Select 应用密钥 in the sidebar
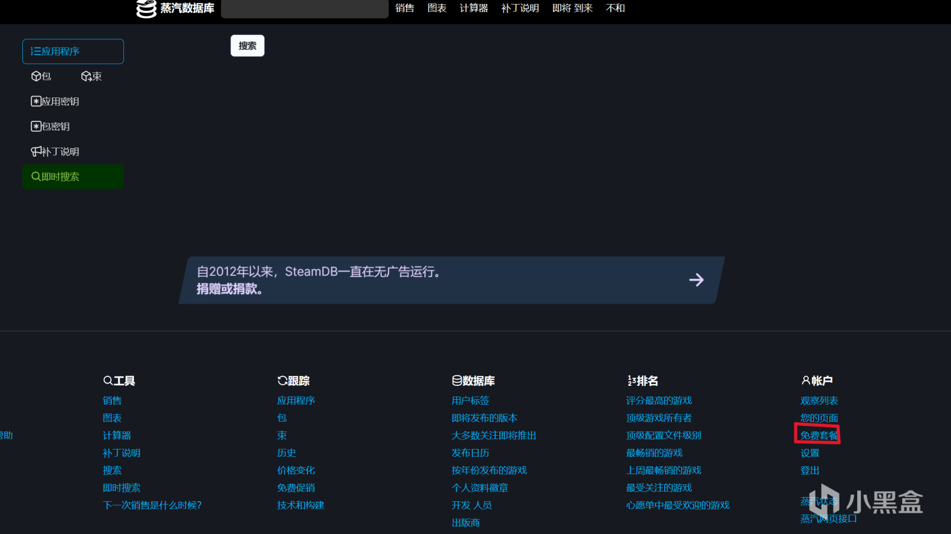951x534 pixels. pos(55,101)
